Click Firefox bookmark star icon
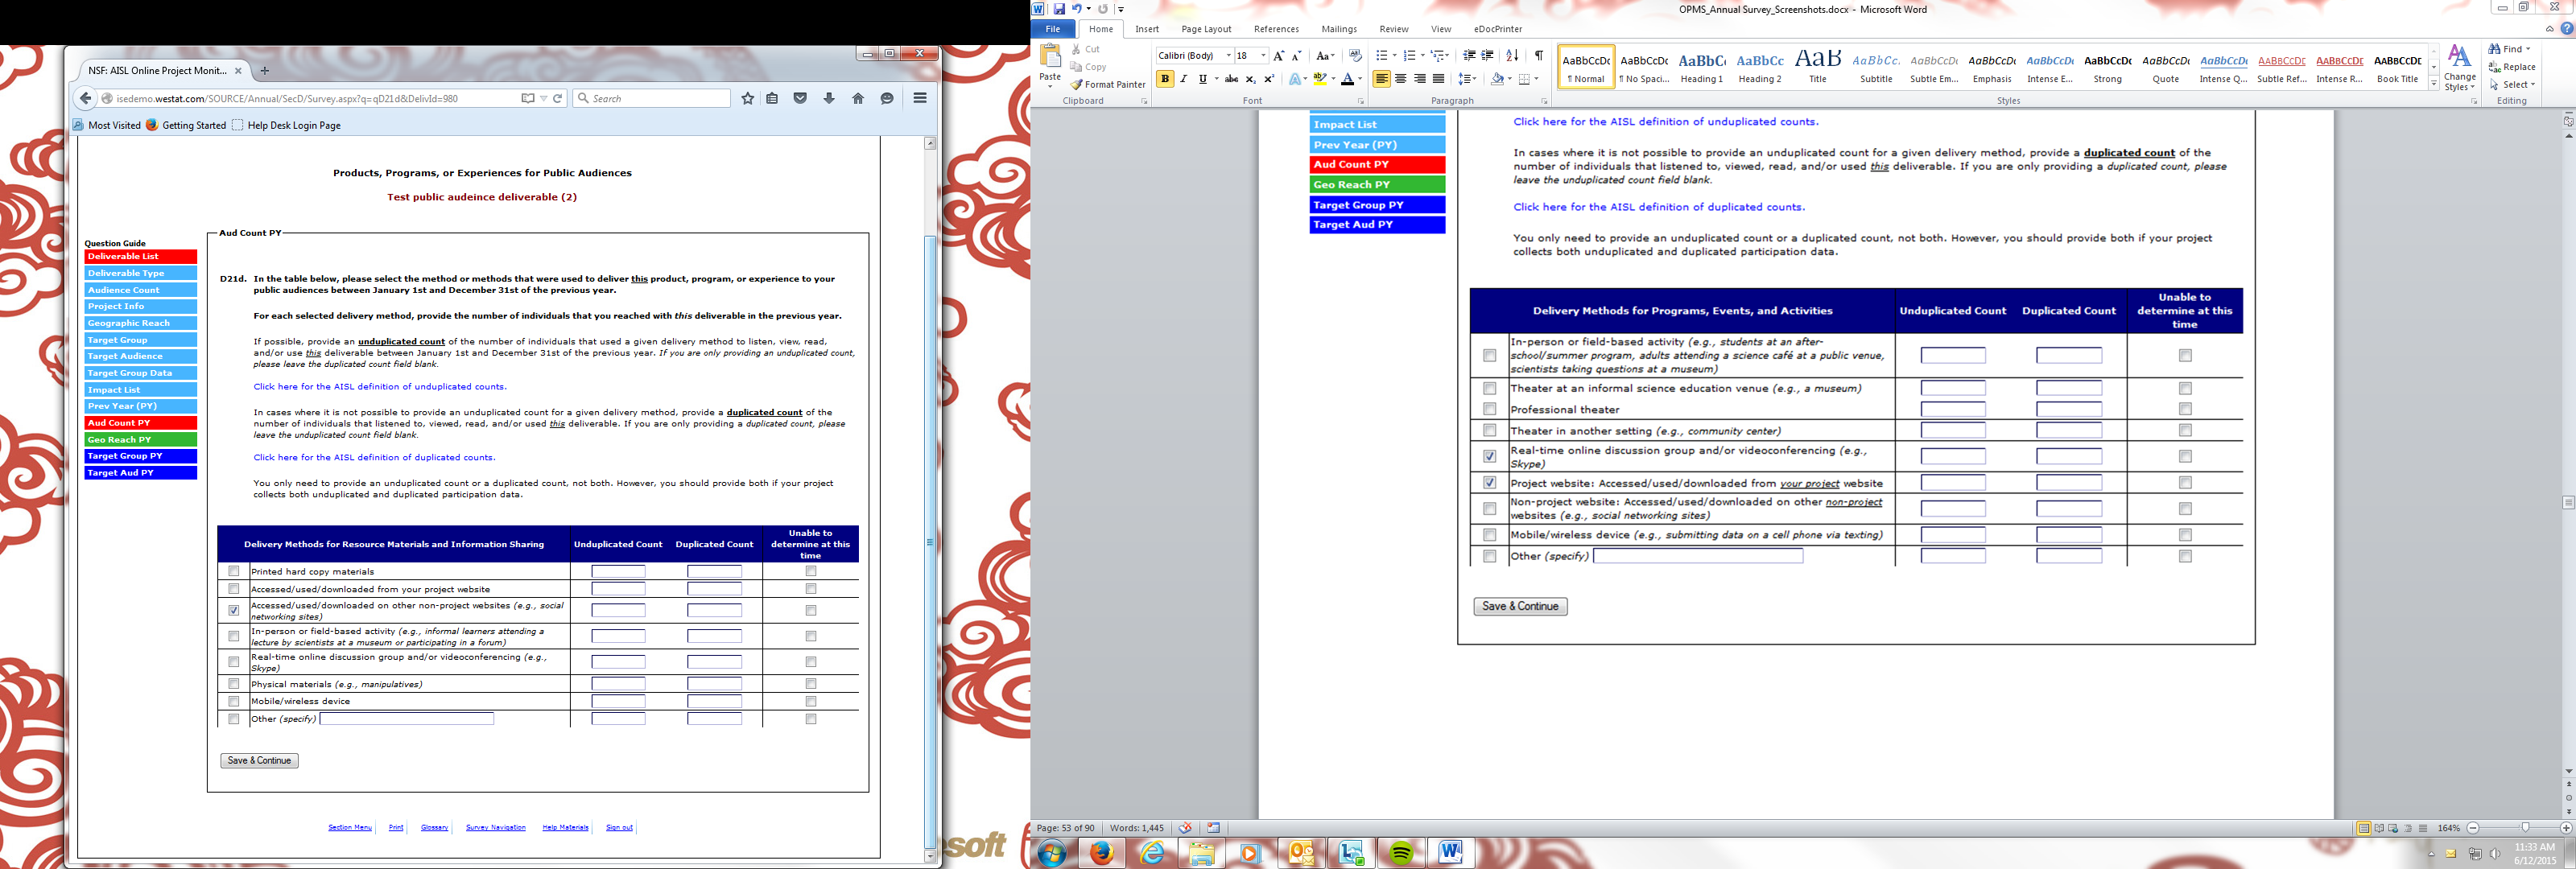This screenshot has width=2576, height=869. [747, 98]
